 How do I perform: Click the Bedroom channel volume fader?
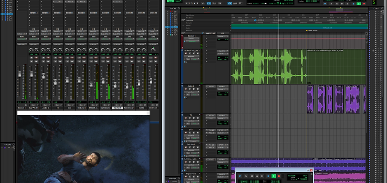(x=151, y=81)
